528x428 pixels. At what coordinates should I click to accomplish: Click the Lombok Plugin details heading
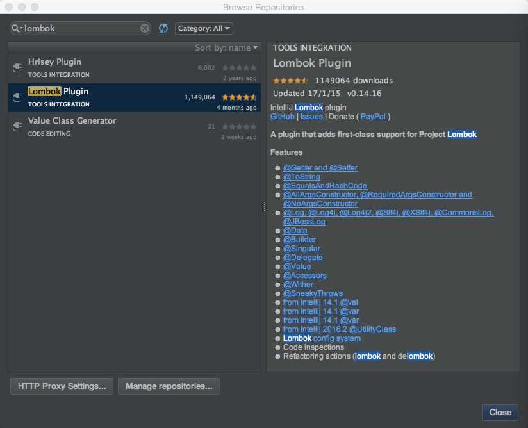312,63
